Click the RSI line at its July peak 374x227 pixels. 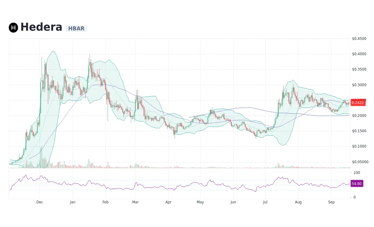point(278,177)
